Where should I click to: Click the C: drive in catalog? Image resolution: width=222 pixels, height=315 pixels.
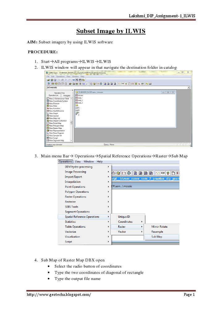tap(78, 108)
